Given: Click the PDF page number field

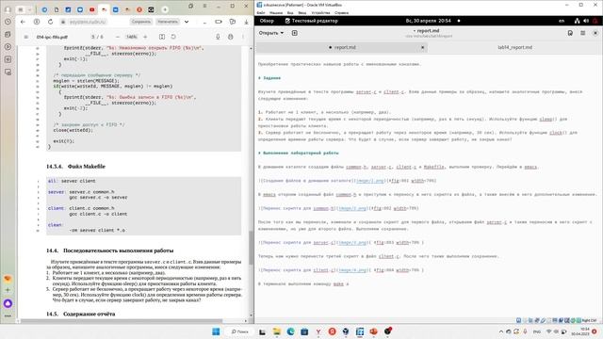Looking at the screenshot, I should click(93, 37).
